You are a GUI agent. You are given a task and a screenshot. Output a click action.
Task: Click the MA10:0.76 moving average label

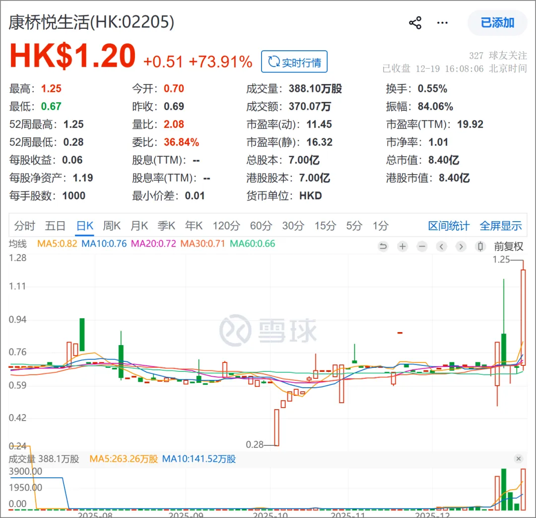[104, 244]
